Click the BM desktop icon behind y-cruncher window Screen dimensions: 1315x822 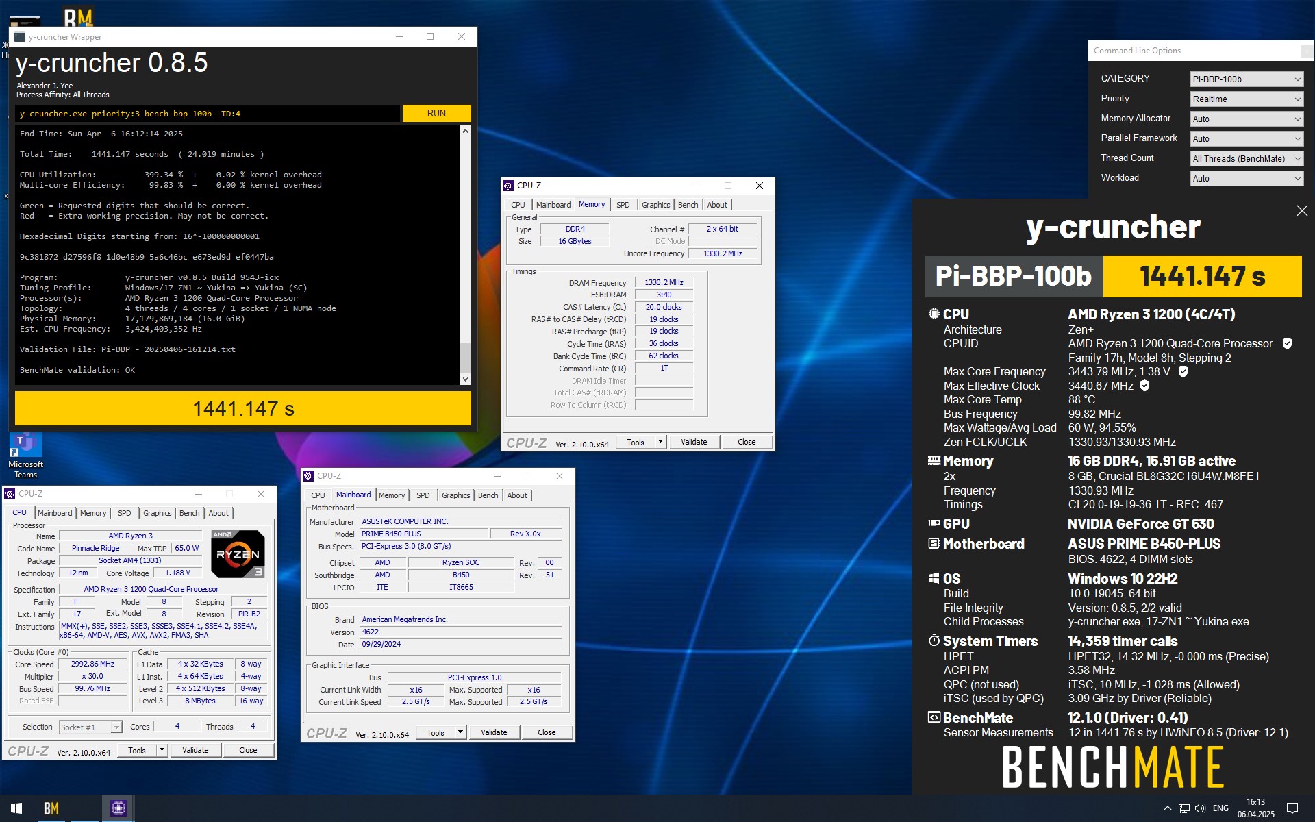click(77, 17)
